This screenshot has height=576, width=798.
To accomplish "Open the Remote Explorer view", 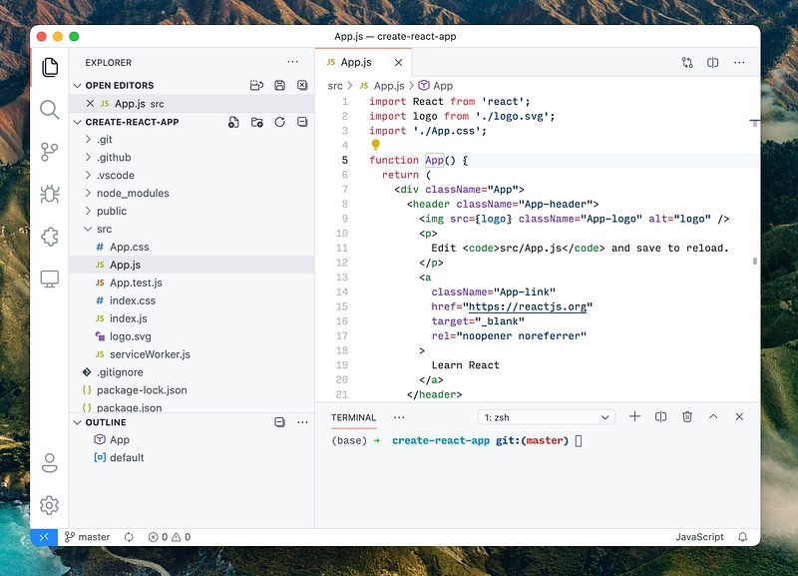I will (x=49, y=279).
